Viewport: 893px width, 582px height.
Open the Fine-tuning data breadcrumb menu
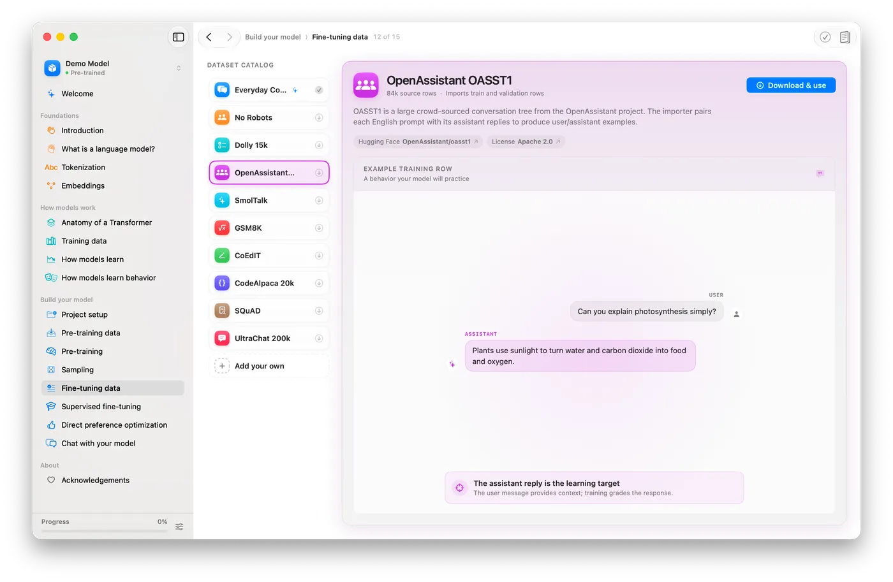340,37
